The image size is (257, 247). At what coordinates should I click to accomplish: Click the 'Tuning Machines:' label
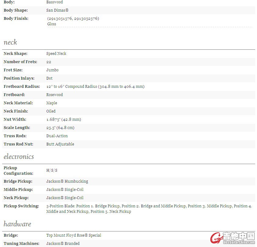[x=21, y=243]
